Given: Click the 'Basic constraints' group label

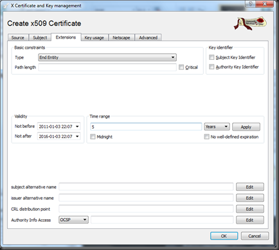Looking at the screenshot, I should click(30, 48).
